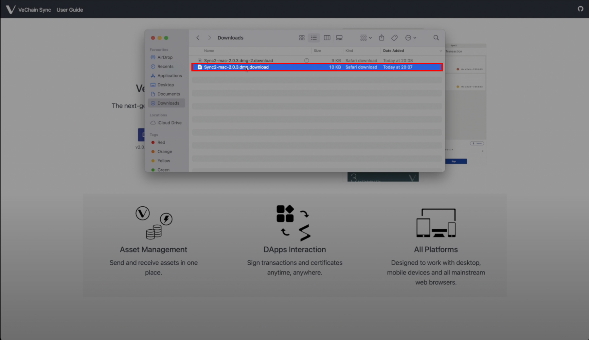Click the DApps Interaction heading

[294, 250]
